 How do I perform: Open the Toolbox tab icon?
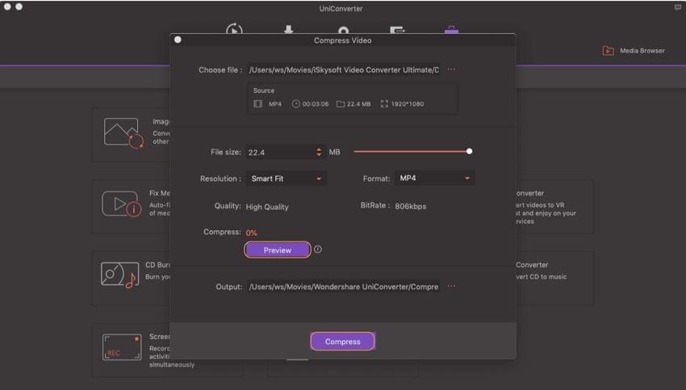pos(451,30)
